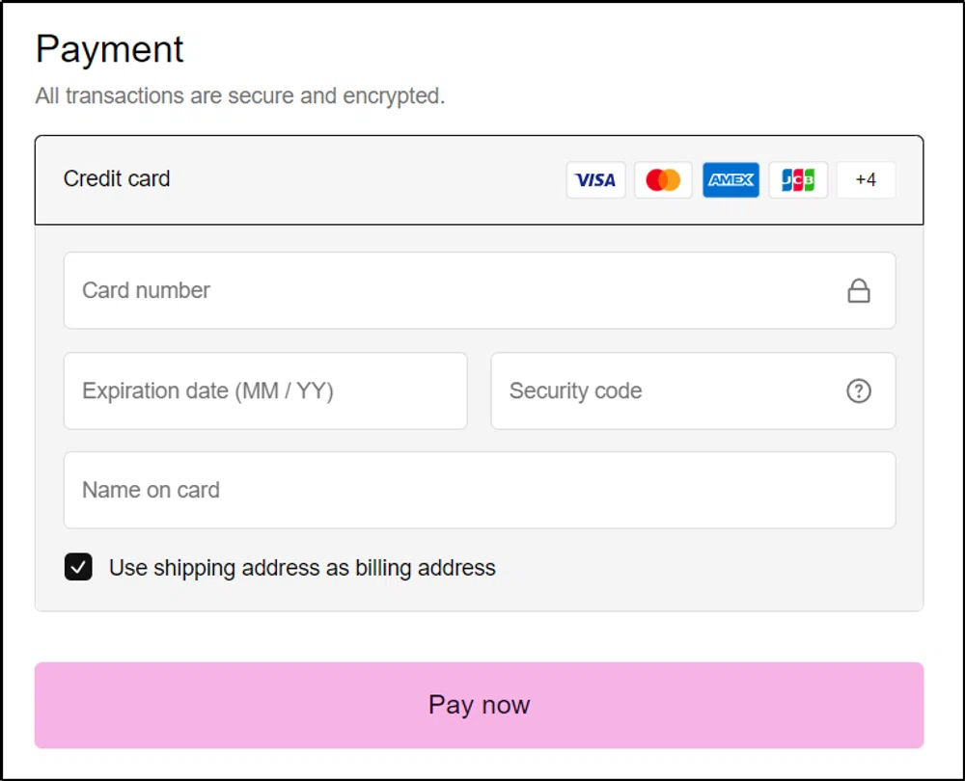Screen dimensions: 965x781
Task: Select the JCB card icon
Action: [798, 179]
